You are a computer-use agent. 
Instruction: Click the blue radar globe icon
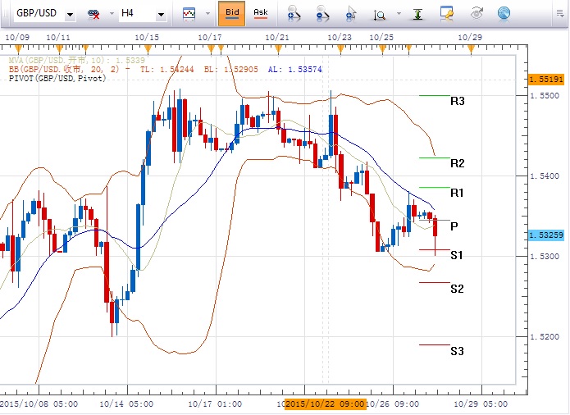[504, 14]
